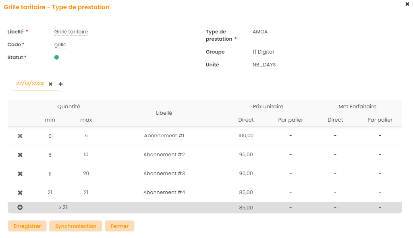The height and width of the screenshot is (238, 413).
Task: Remove the Abonnement #4 row
Action: 20,193
